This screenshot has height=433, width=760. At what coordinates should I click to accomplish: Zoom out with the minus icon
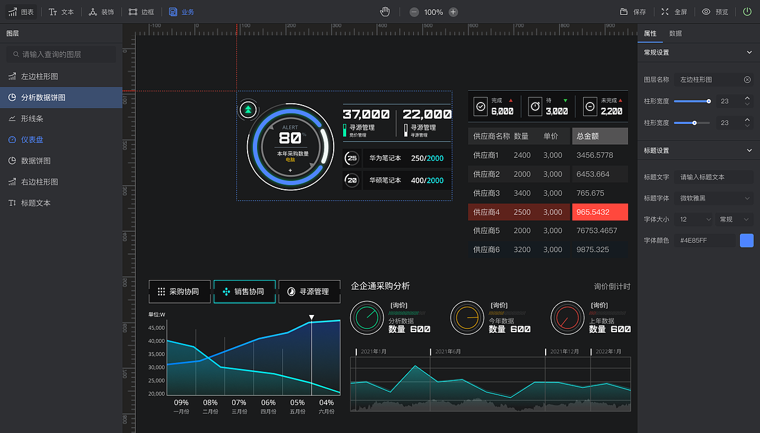[414, 12]
